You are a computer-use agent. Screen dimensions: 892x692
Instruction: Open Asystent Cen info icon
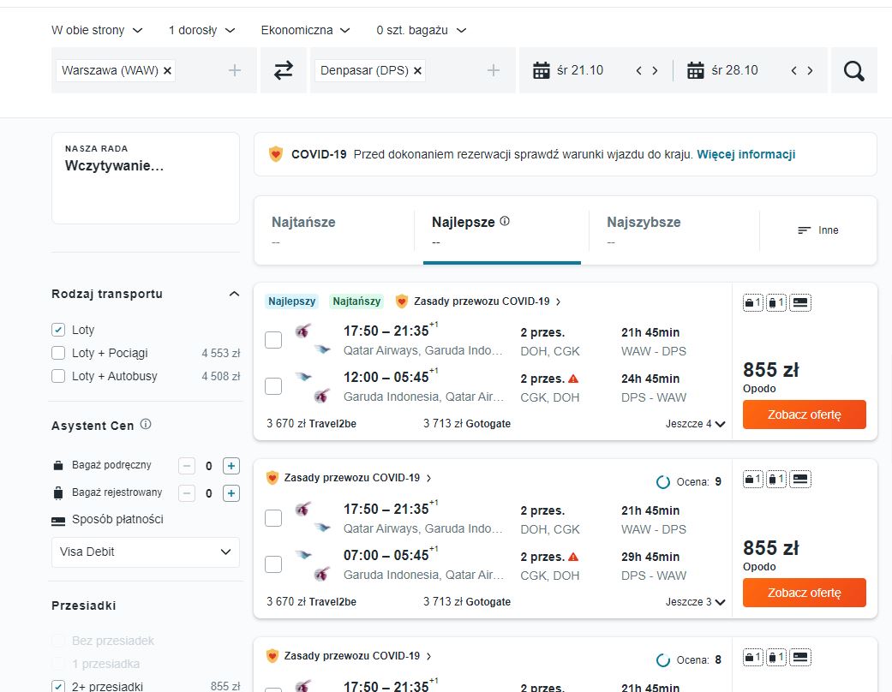tap(146, 424)
